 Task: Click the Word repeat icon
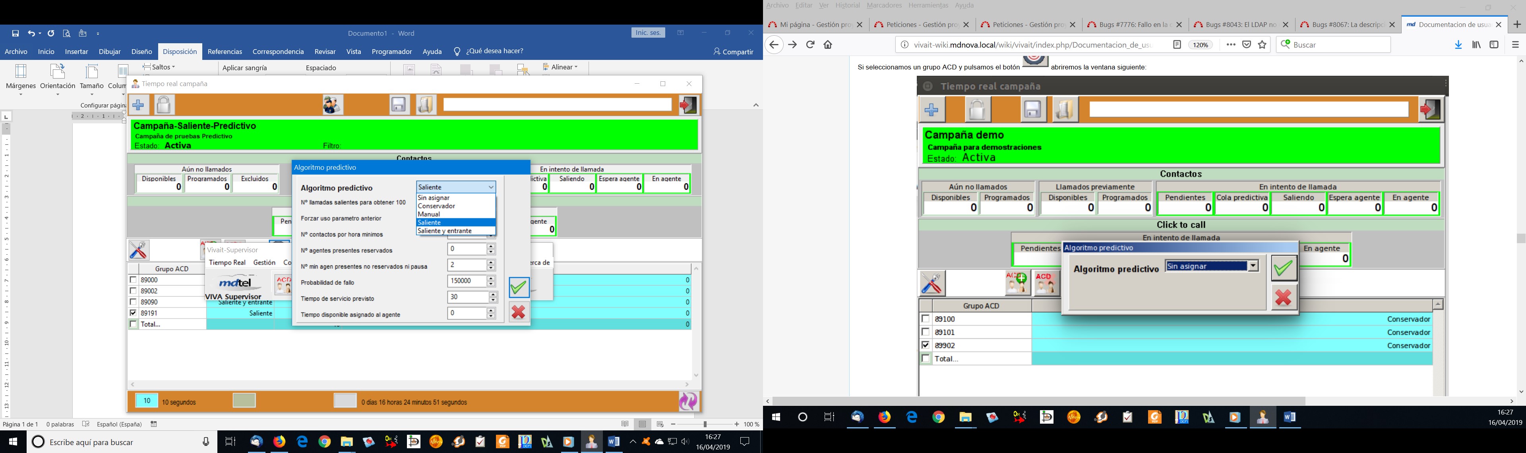51,34
